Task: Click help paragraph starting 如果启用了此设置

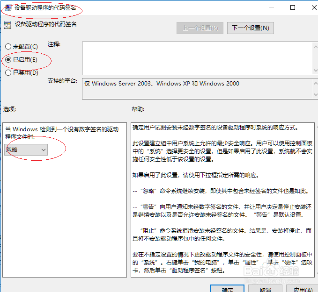Action: tap(196, 175)
